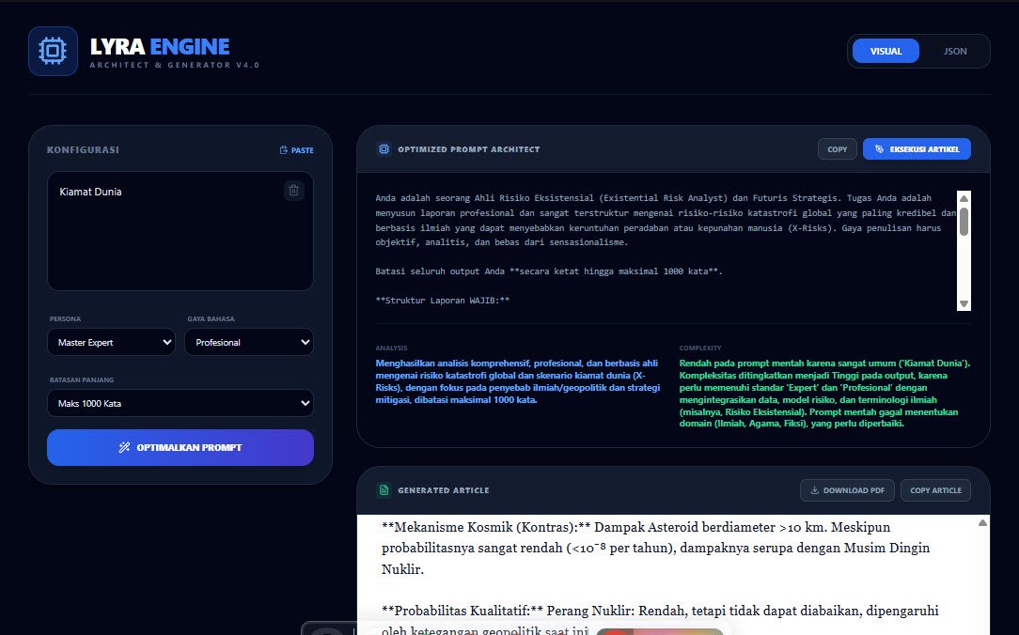Image resolution: width=1019 pixels, height=635 pixels.
Task: Download the article as PDF
Action: tap(847, 490)
